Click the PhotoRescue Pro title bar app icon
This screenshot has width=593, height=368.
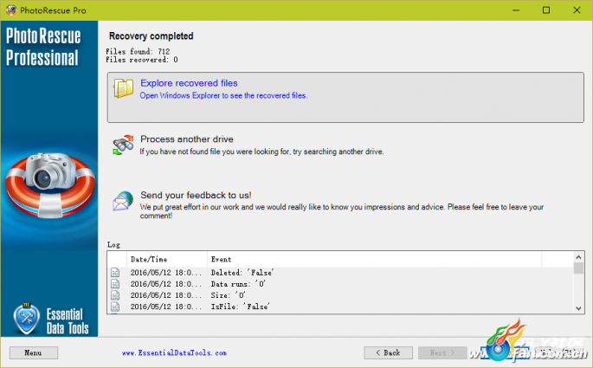tap(11, 10)
